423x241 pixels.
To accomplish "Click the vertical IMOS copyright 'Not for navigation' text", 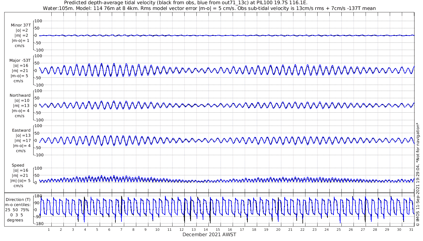I will point(418,174).
